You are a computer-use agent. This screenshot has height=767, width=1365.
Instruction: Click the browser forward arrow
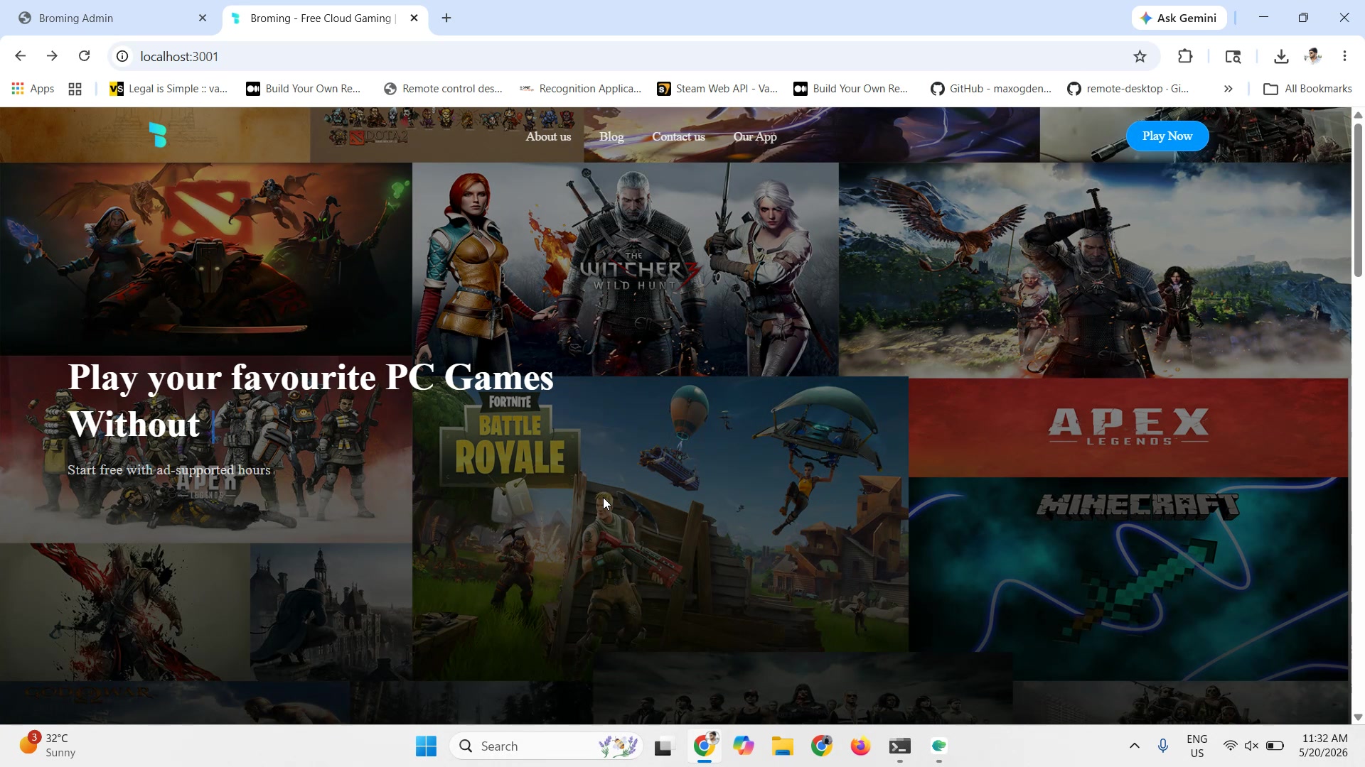coord(52,56)
